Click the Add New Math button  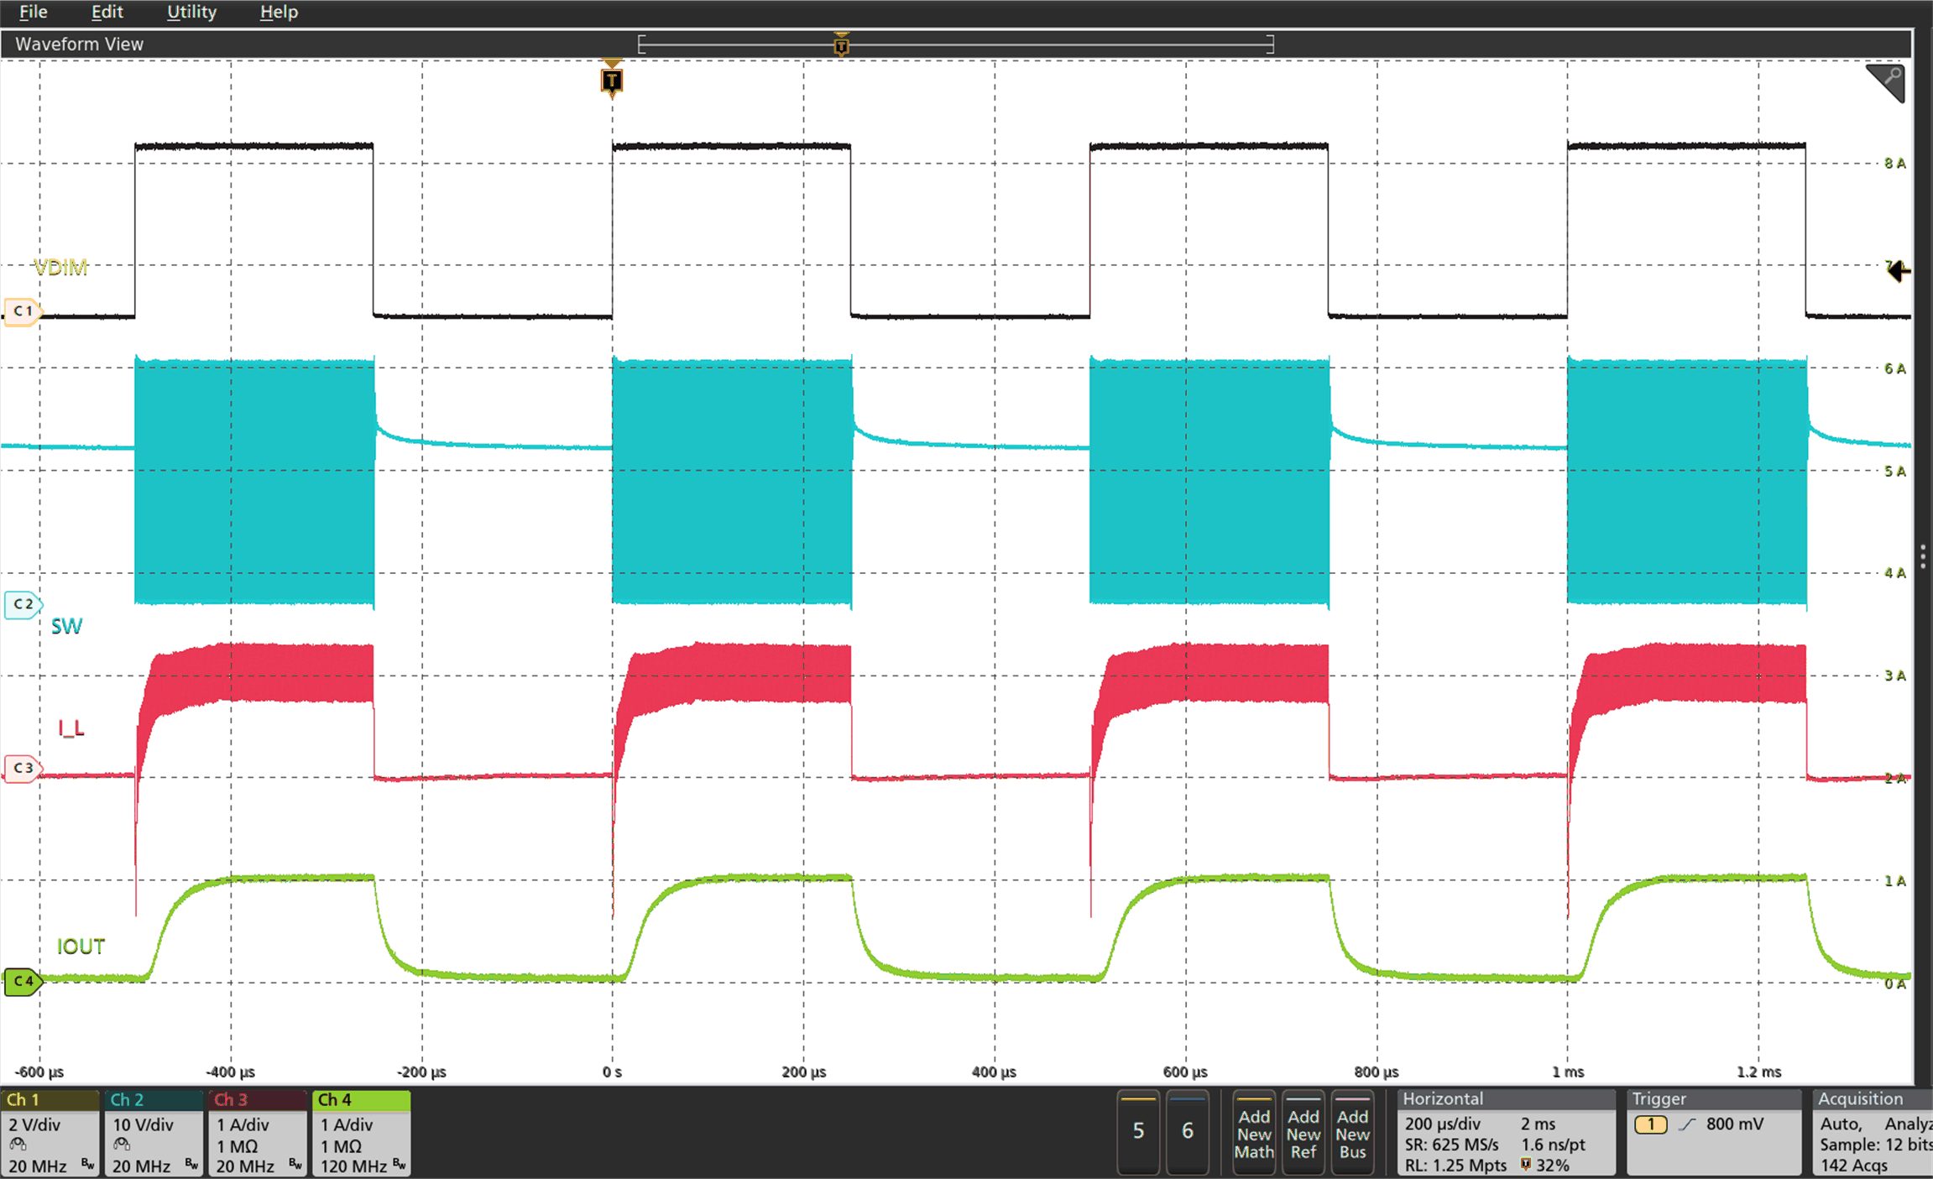point(1254,1133)
